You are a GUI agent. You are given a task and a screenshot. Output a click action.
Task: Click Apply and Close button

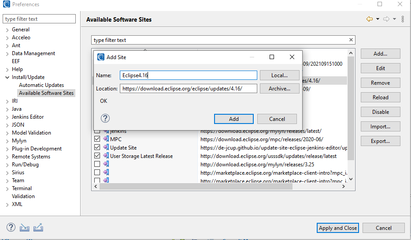point(337,228)
